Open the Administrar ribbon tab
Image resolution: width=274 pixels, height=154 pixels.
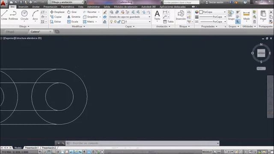[93, 7]
